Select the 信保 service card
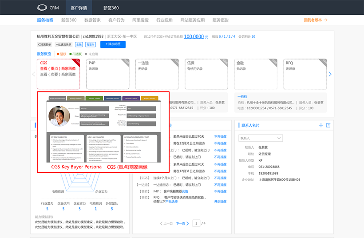 pyautogui.click(x=206, y=74)
